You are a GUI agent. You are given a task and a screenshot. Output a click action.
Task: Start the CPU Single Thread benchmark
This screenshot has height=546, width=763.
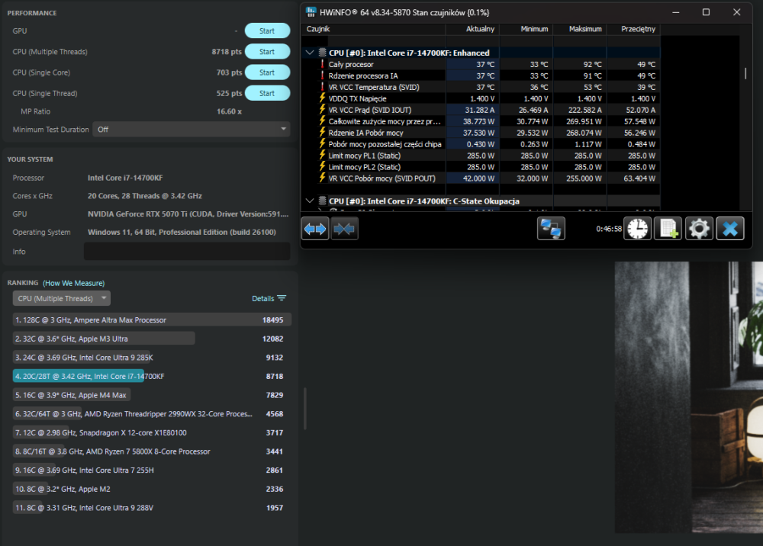tap(267, 93)
